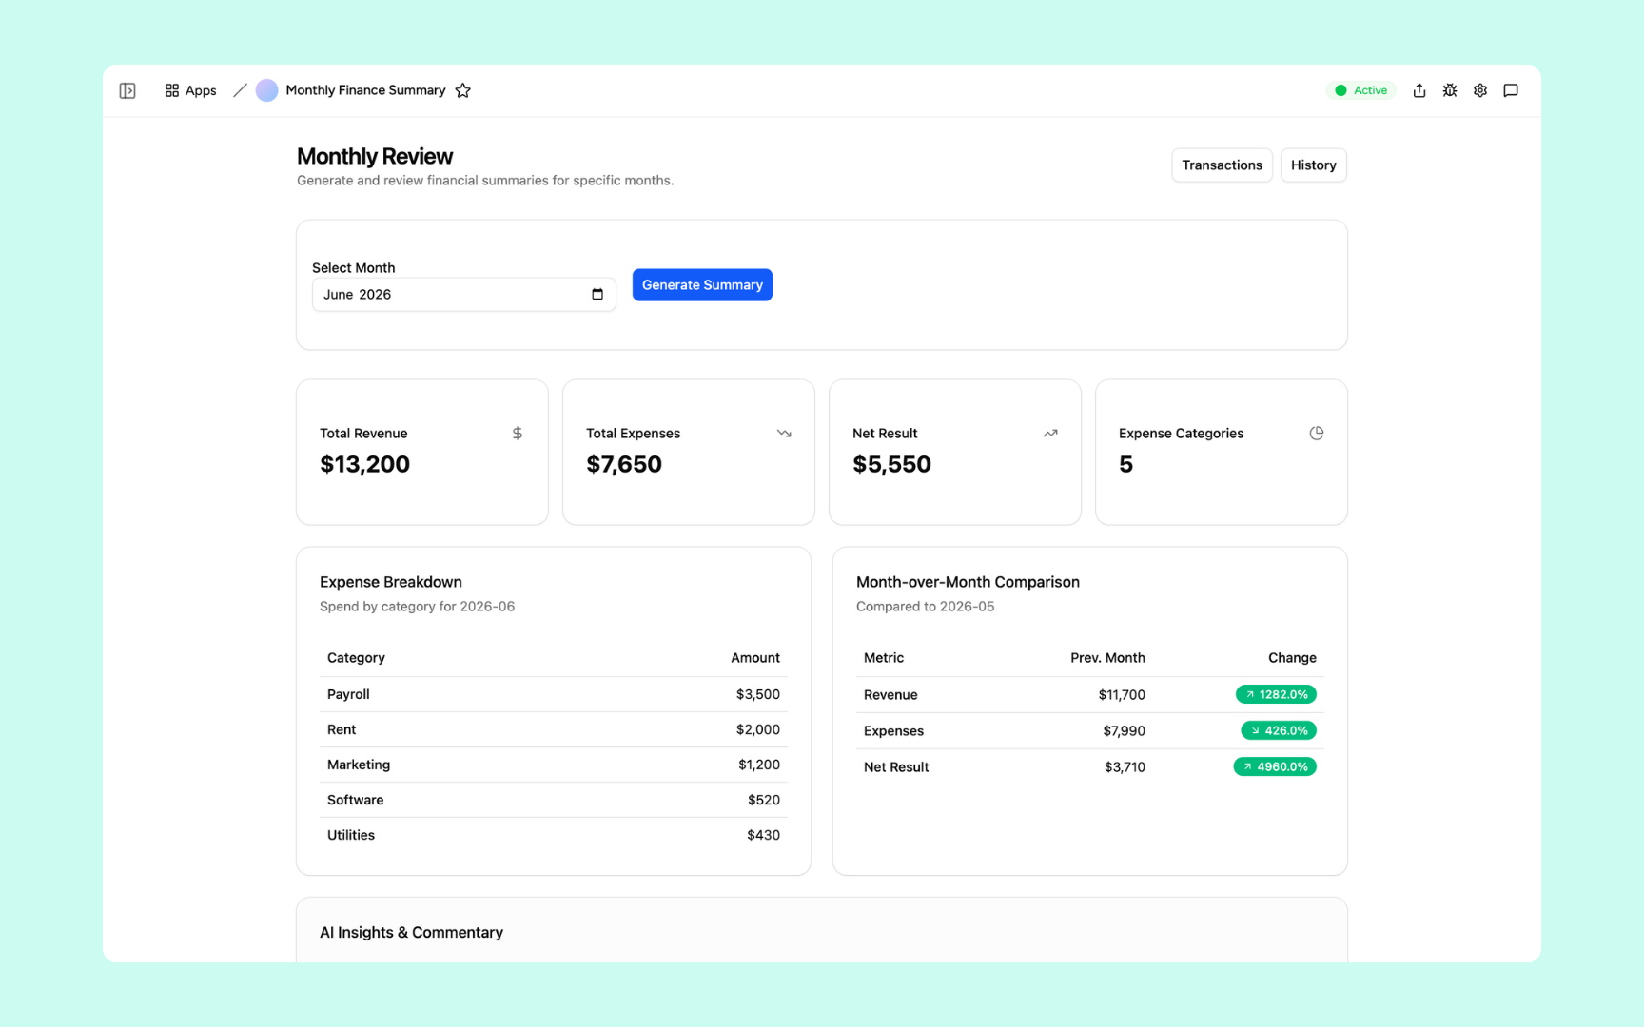Click the Net Result 4960.0% badge

(1275, 766)
